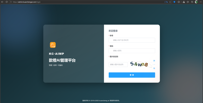Open the music note extension icon
The width and height of the screenshot is (203, 103).
coord(183,2)
